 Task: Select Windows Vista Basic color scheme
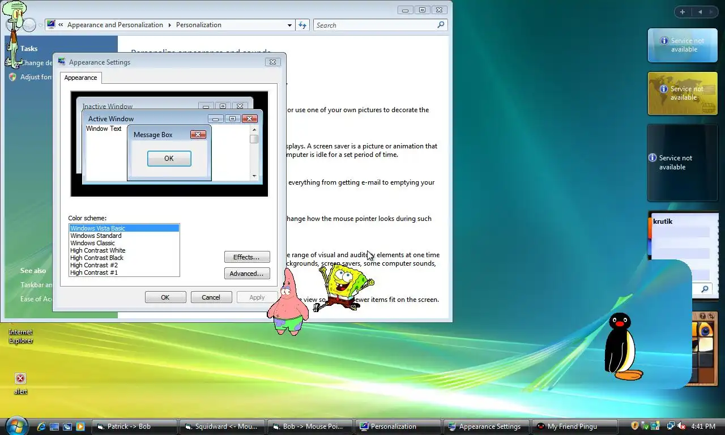click(124, 228)
